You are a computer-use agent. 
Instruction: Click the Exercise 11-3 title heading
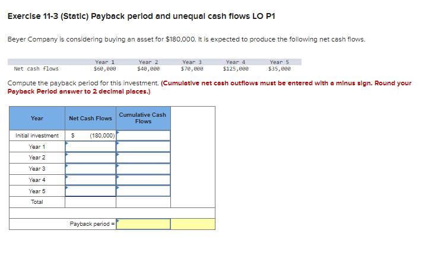click(x=141, y=16)
